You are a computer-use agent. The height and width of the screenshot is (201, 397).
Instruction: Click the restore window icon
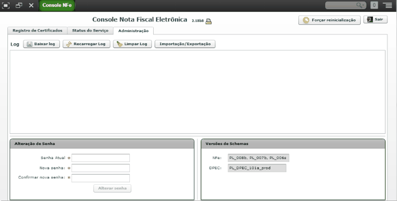click(x=19, y=5)
